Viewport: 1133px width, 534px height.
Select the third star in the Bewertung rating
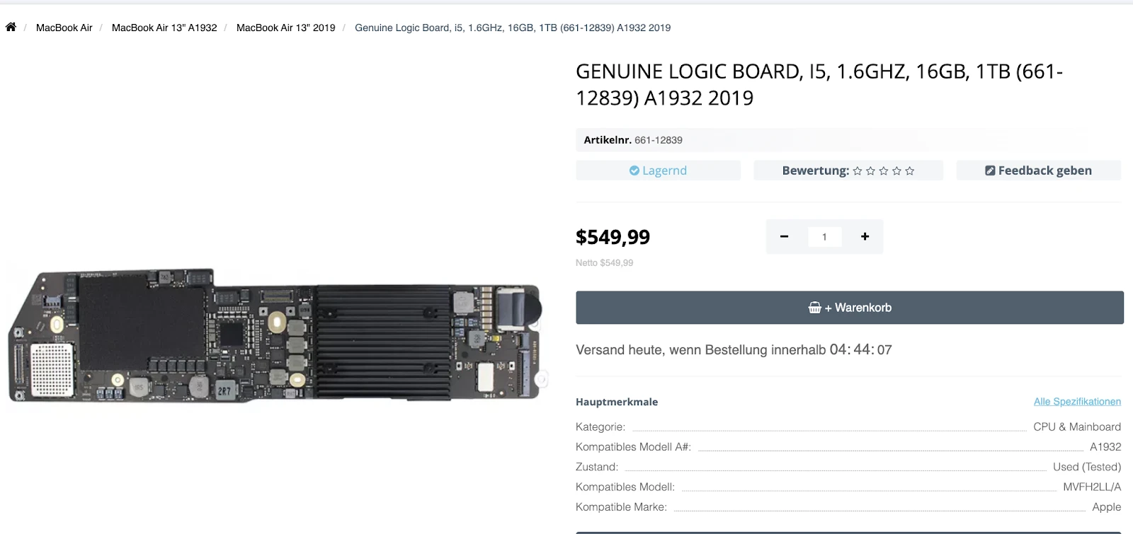[x=884, y=170]
